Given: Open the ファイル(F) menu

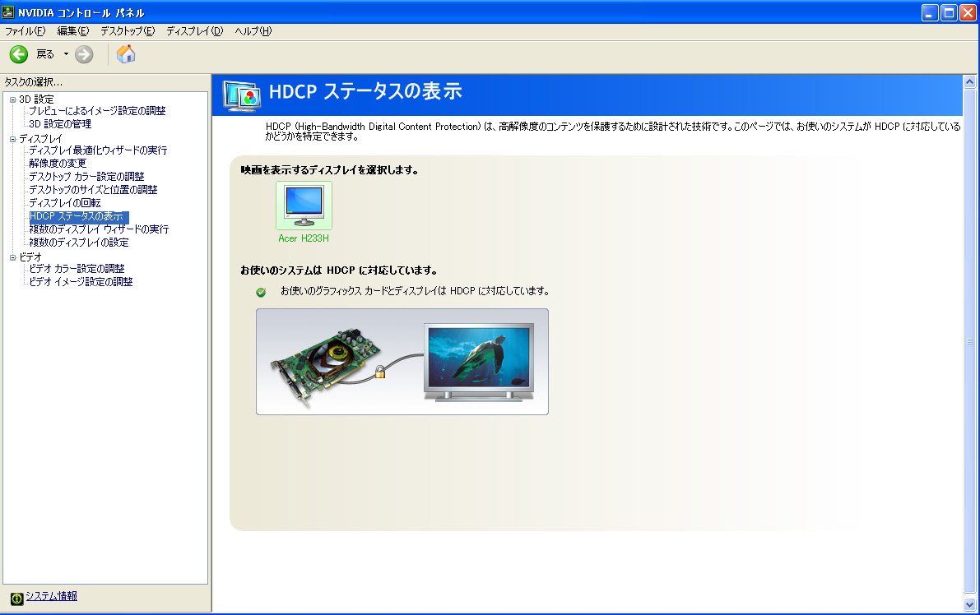Looking at the screenshot, I should [x=25, y=31].
